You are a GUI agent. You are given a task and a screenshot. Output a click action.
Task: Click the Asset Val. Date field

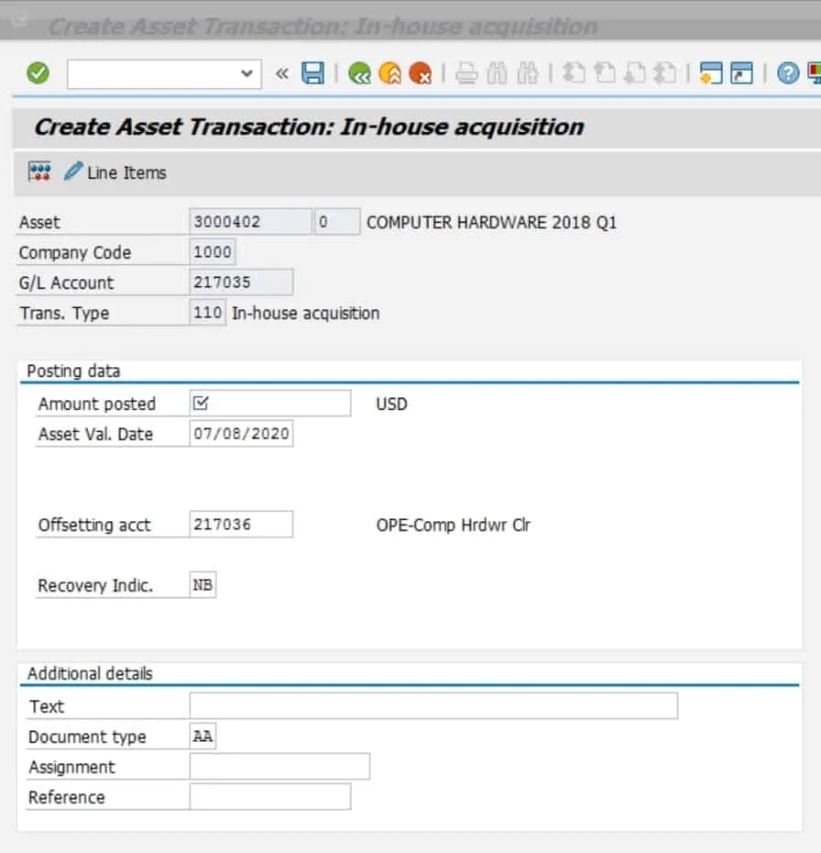click(x=241, y=434)
